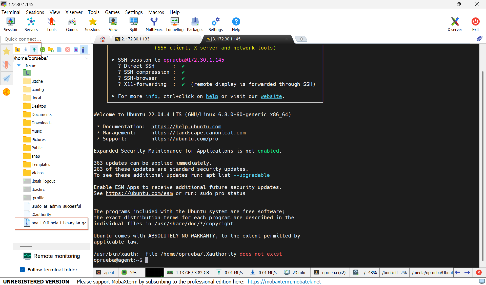
Task: Click the right arrow in status bar
Action: pyautogui.click(x=467, y=272)
